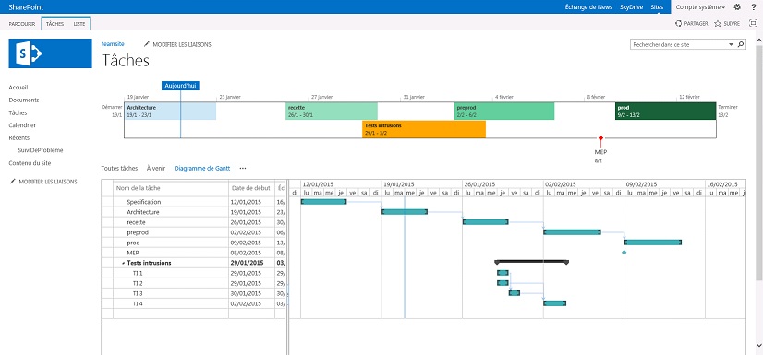Click the search magnifier icon

tap(741, 44)
